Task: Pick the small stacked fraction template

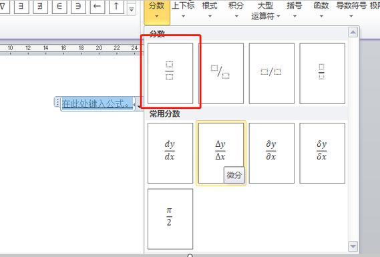Action: click(x=323, y=73)
